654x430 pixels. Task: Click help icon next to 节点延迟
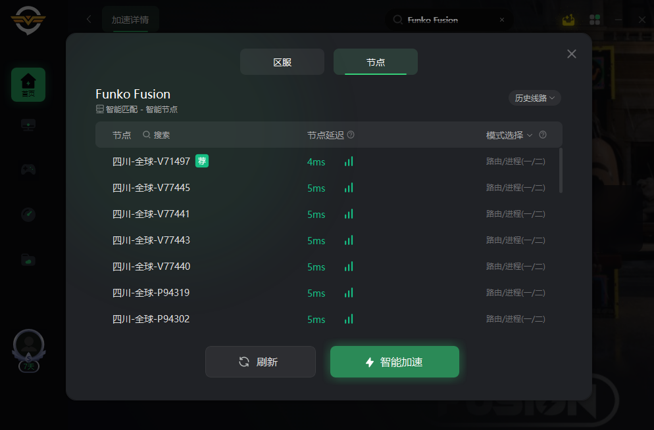point(351,135)
